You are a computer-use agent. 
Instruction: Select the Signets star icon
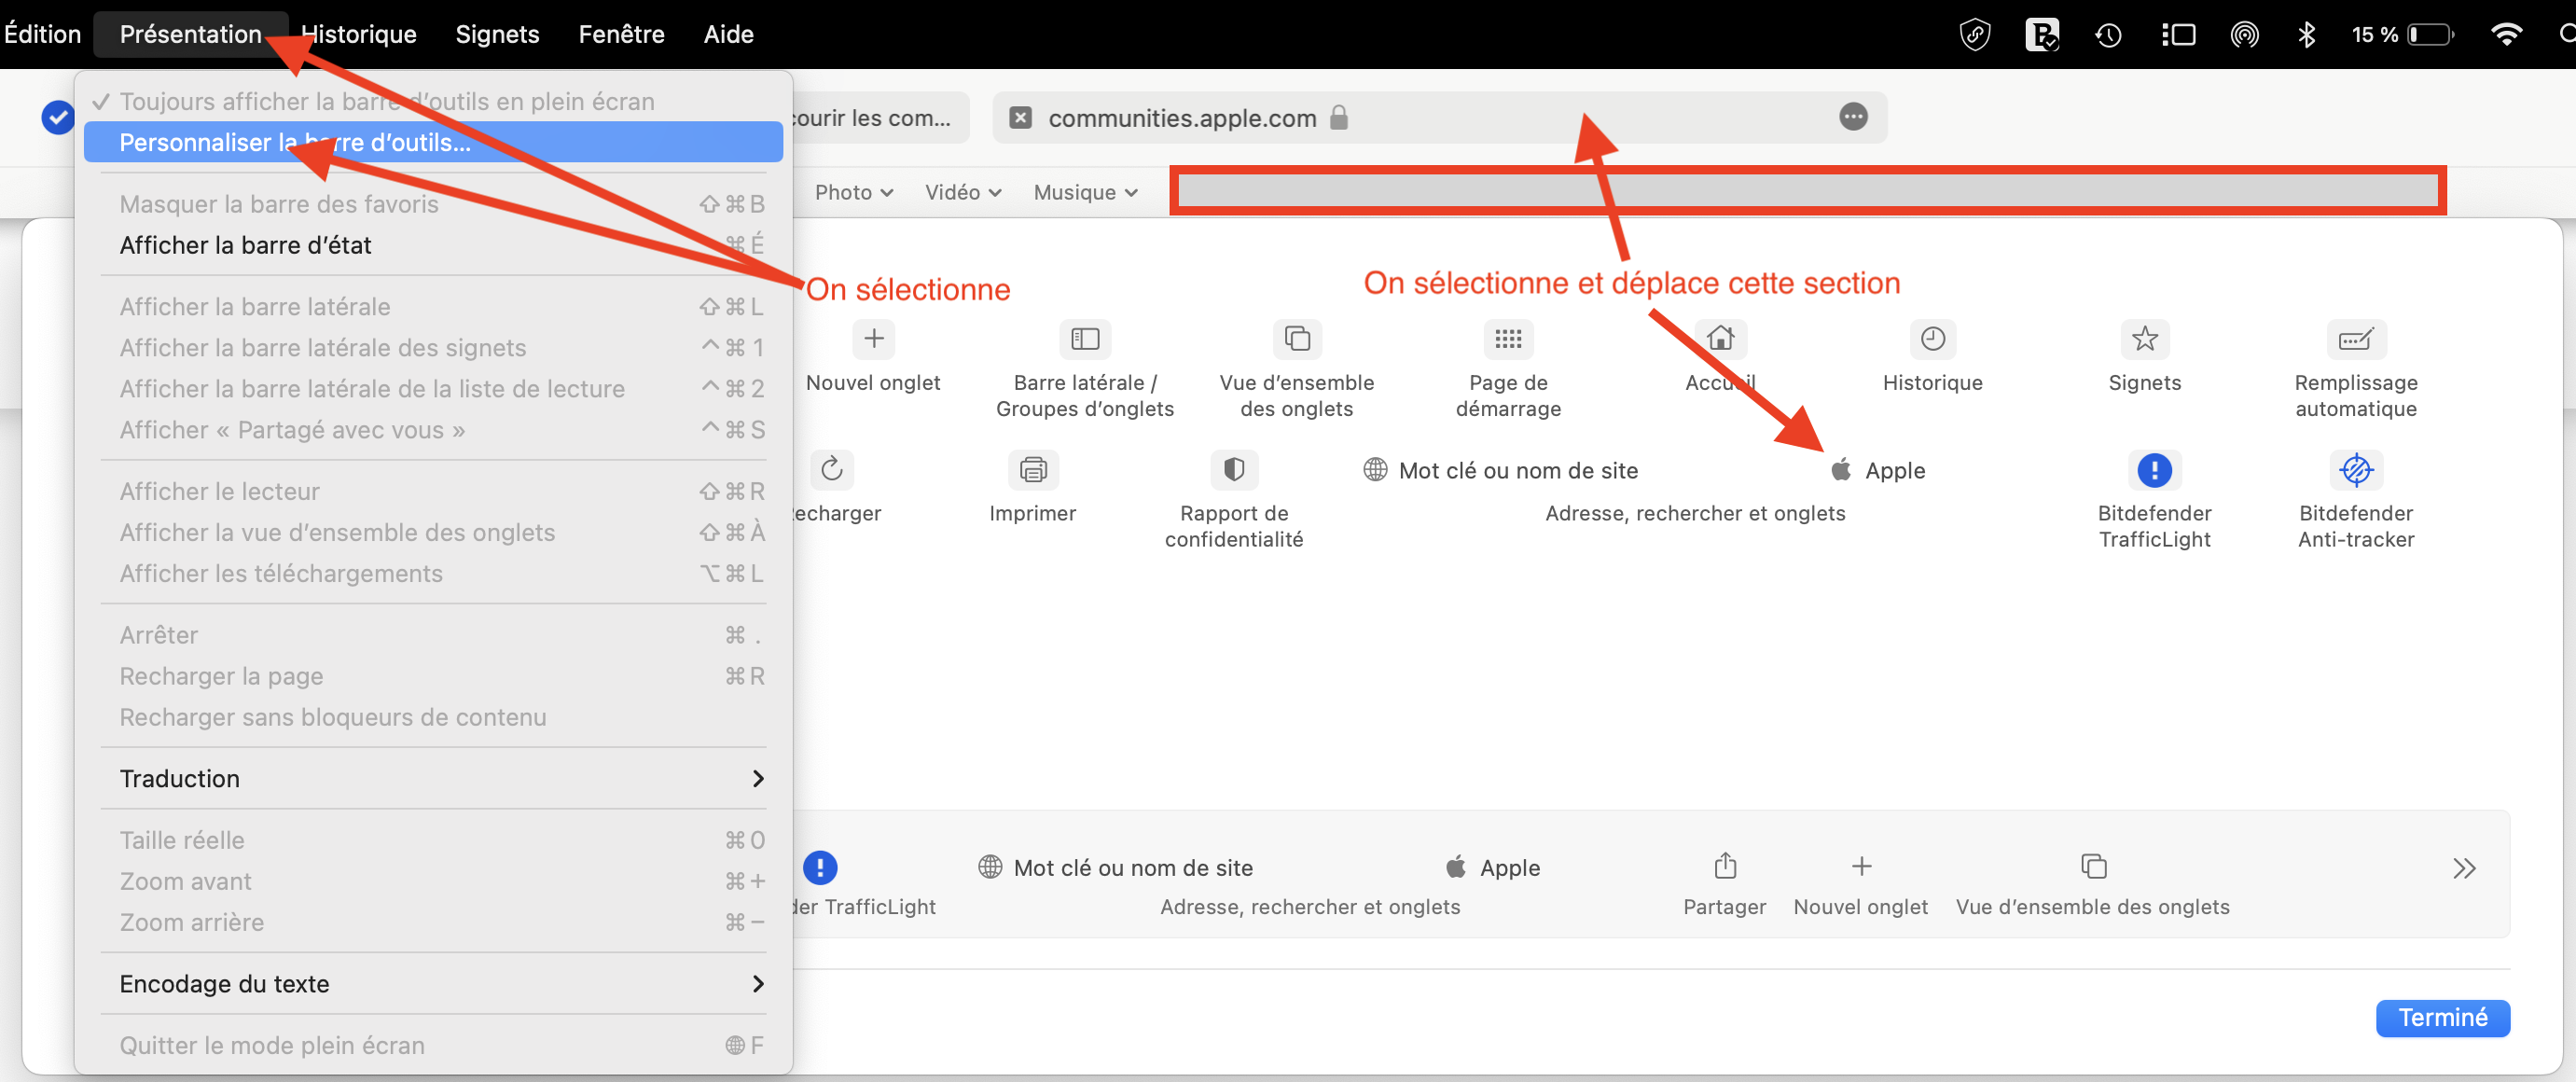click(2143, 339)
